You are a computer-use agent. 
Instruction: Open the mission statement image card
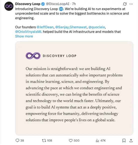pos(74,88)
